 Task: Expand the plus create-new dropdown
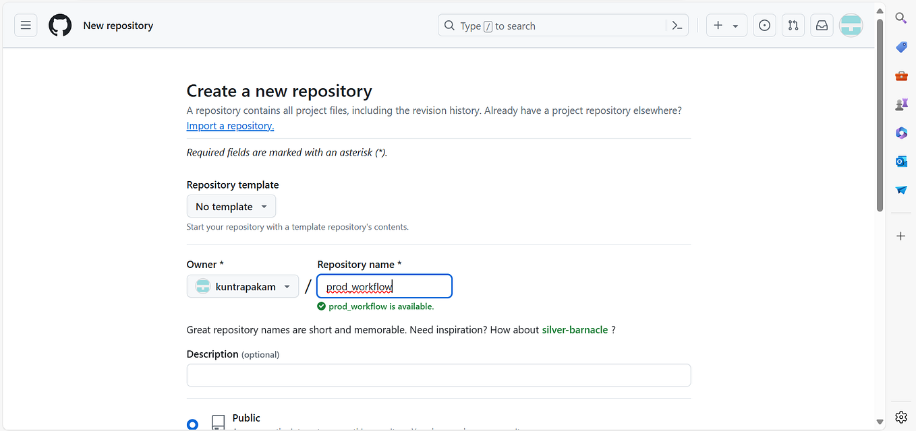pyautogui.click(x=726, y=25)
